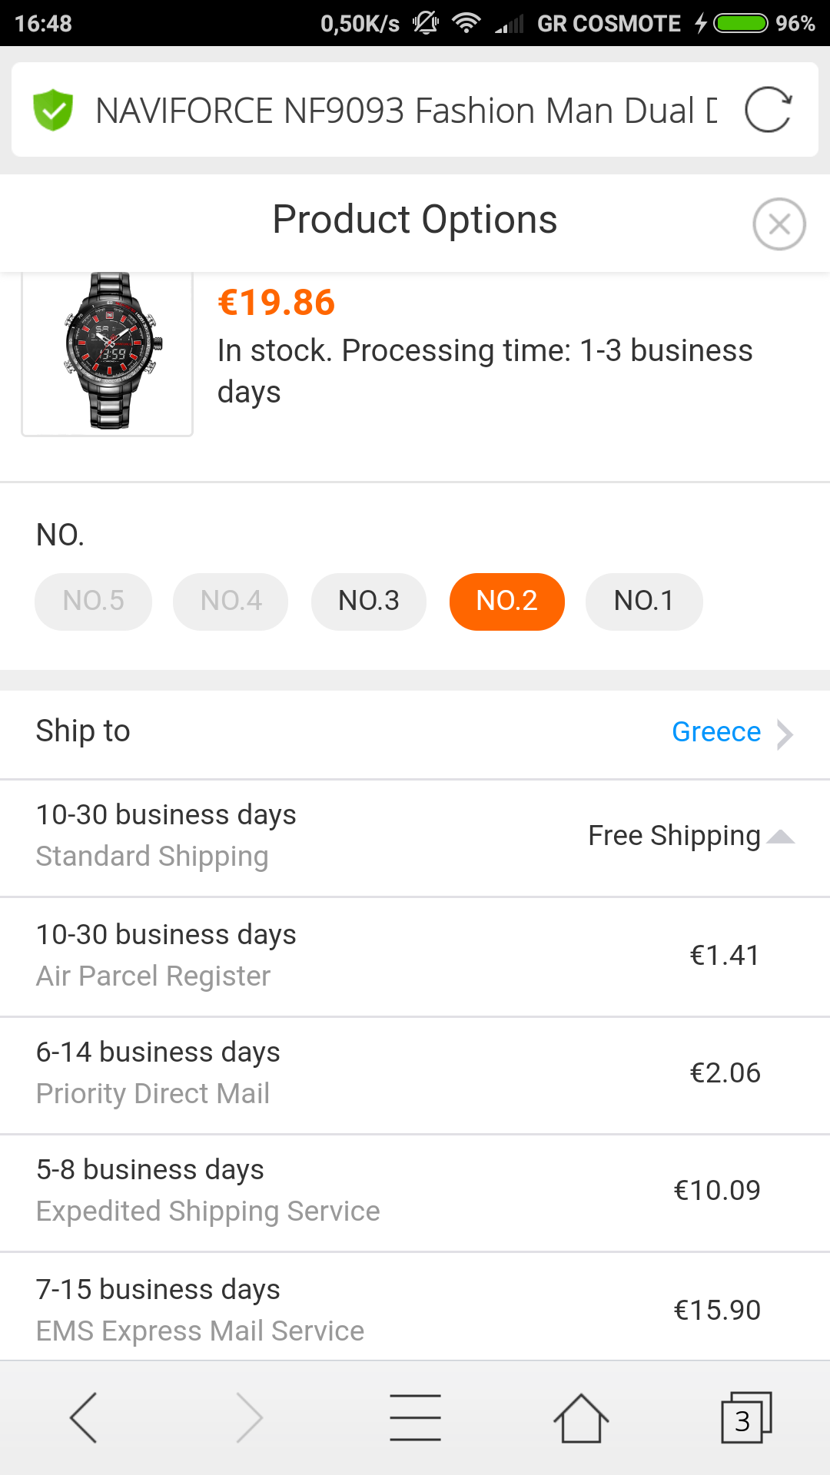Viewport: 830px width, 1475px height.
Task: Tap the NAVIFORCE NF9093 address bar title
Action: (406, 111)
